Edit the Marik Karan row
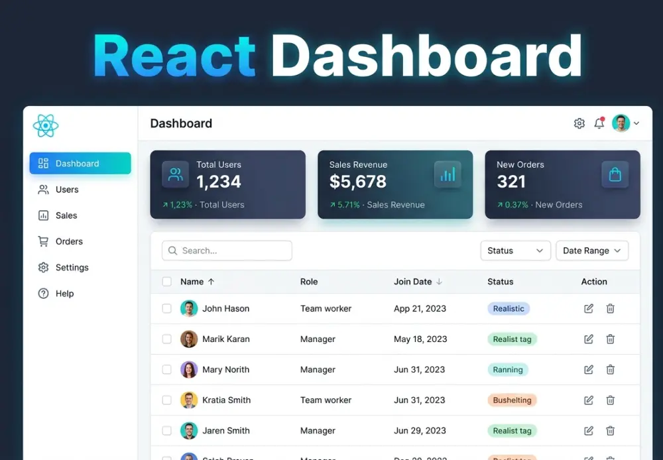The image size is (663, 460). point(589,339)
